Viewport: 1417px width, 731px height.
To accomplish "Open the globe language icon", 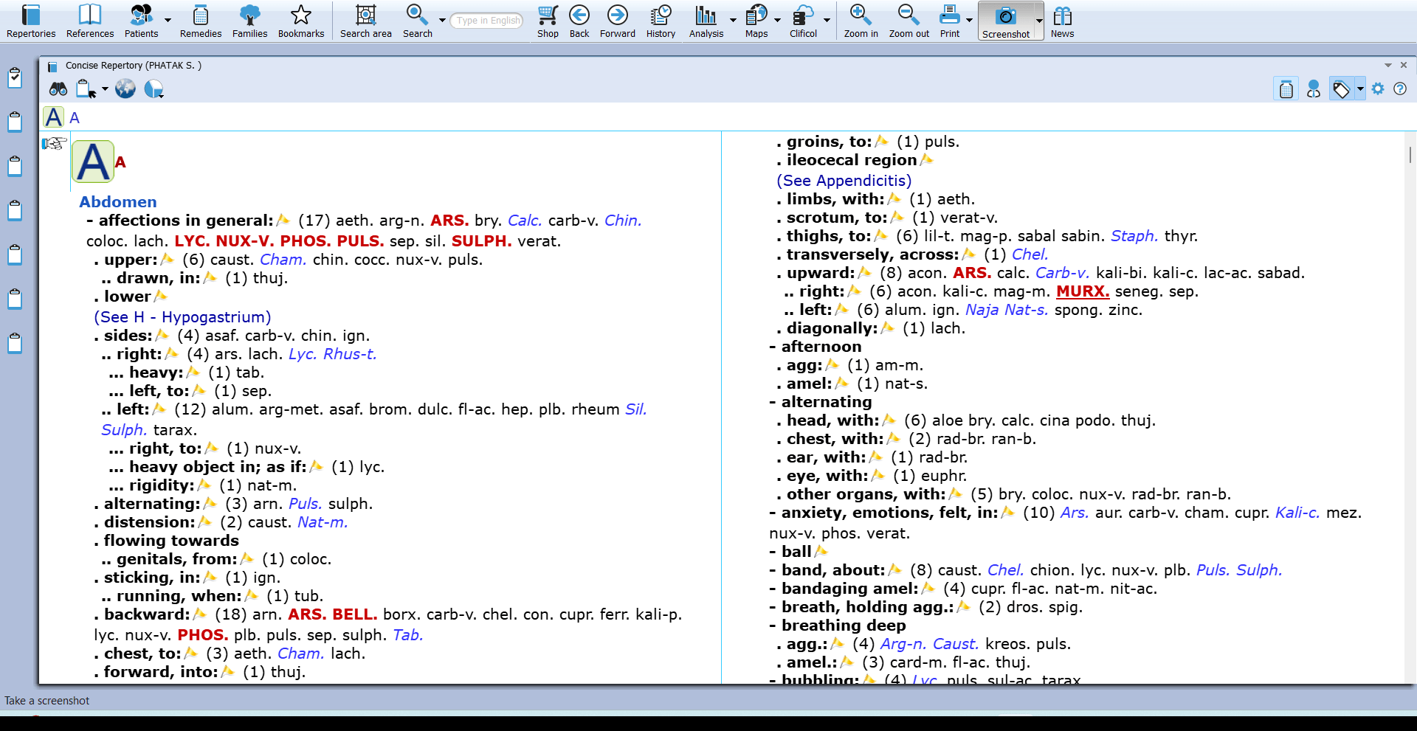I will tap(125, 89).
